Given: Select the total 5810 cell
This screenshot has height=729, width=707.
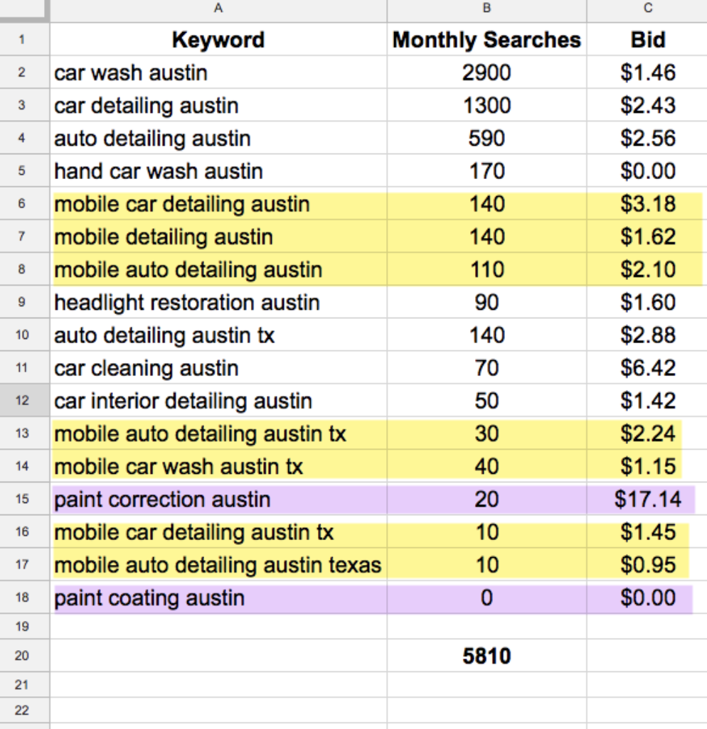Looking at the screenshot, I should tap(487, 656).
